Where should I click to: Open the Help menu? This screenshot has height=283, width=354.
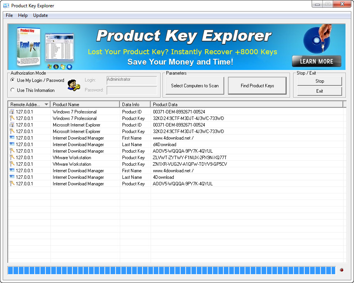pyautogui.click(x=23, y=15)
